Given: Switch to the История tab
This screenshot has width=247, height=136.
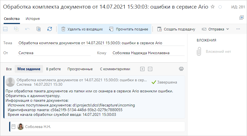Looking at the screenshot, I should point(32,19).
